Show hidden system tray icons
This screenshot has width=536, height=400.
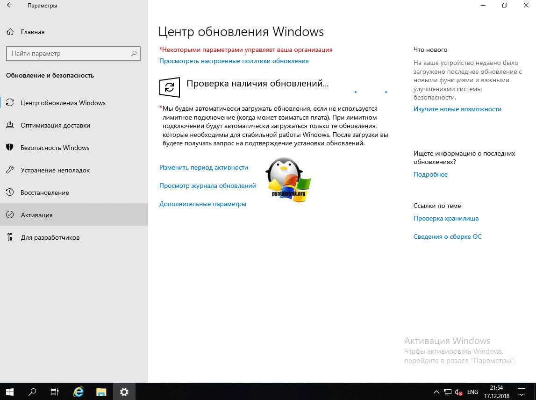tap(436, 392)
